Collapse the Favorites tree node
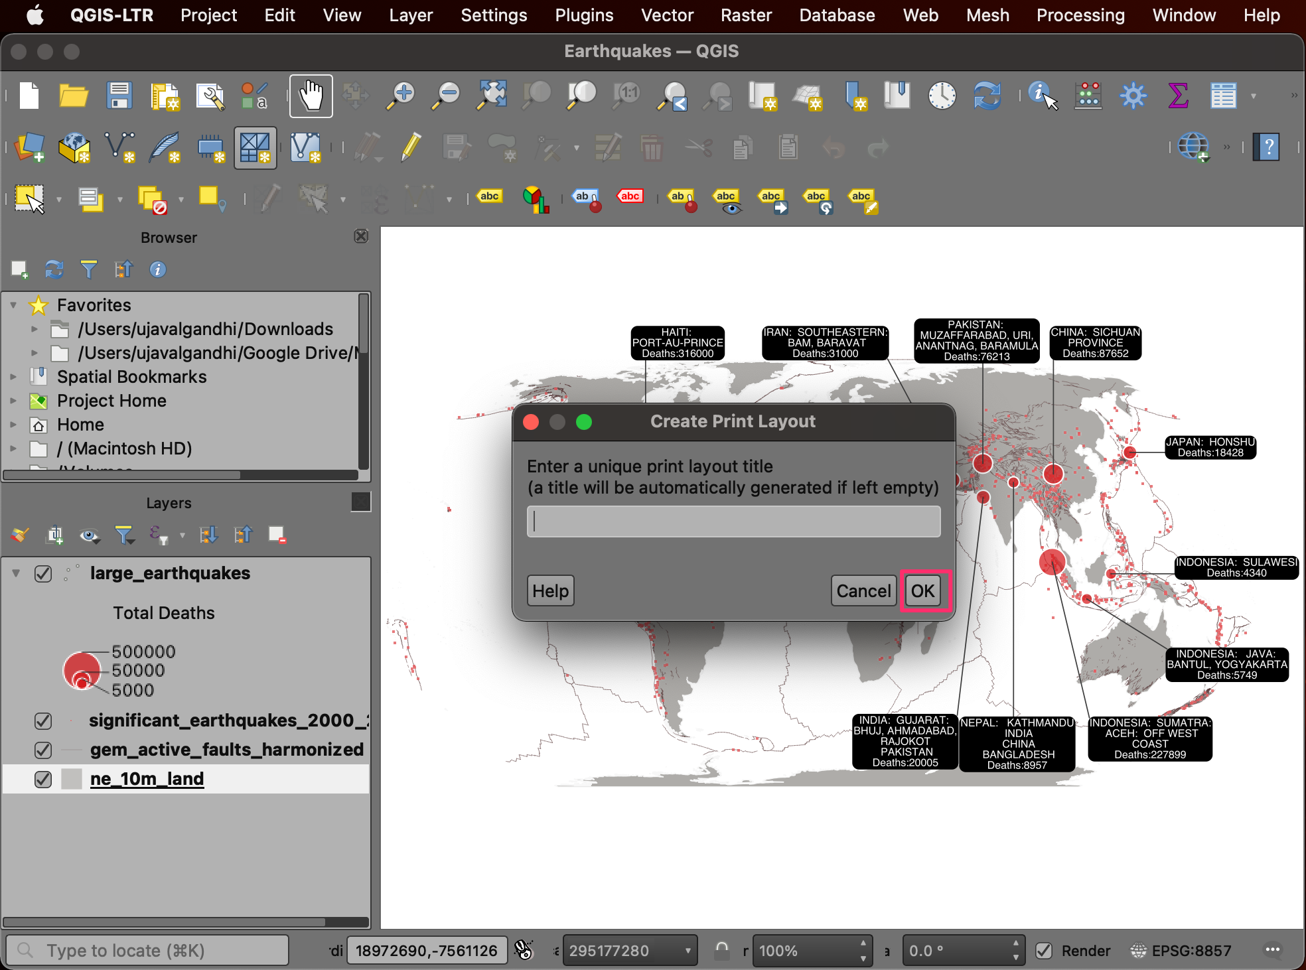 (x=13, y=305)
